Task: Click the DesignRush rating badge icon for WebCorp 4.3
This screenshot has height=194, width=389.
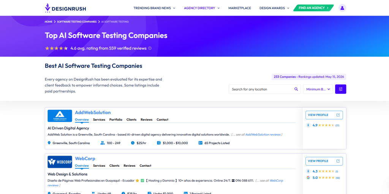Action: pyautogui.click(x=308, y=171)
